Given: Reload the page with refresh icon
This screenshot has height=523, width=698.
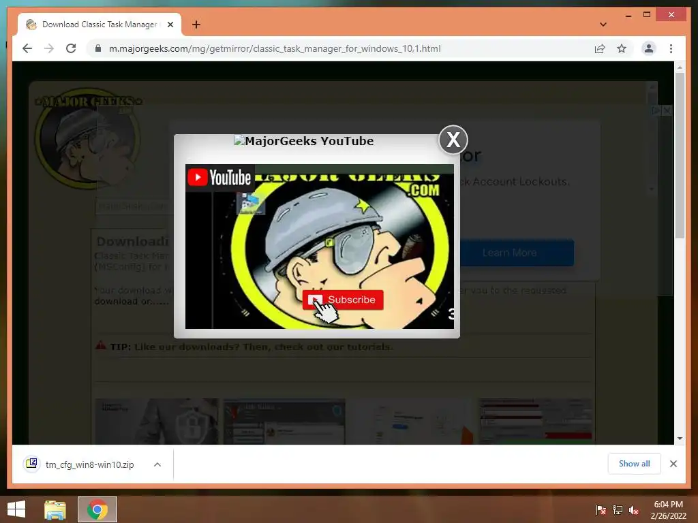Looking at the screenshot, I should pos(71,48).
